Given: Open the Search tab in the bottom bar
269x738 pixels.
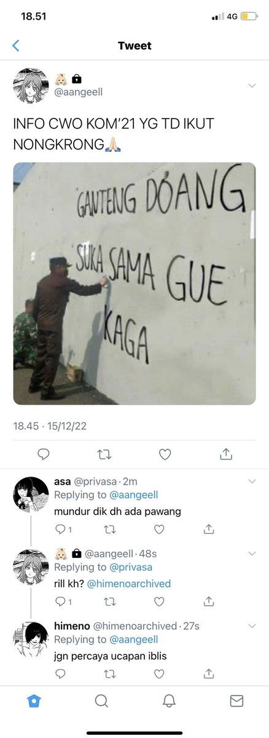Looking at the screenshot, I should [102, 701].
